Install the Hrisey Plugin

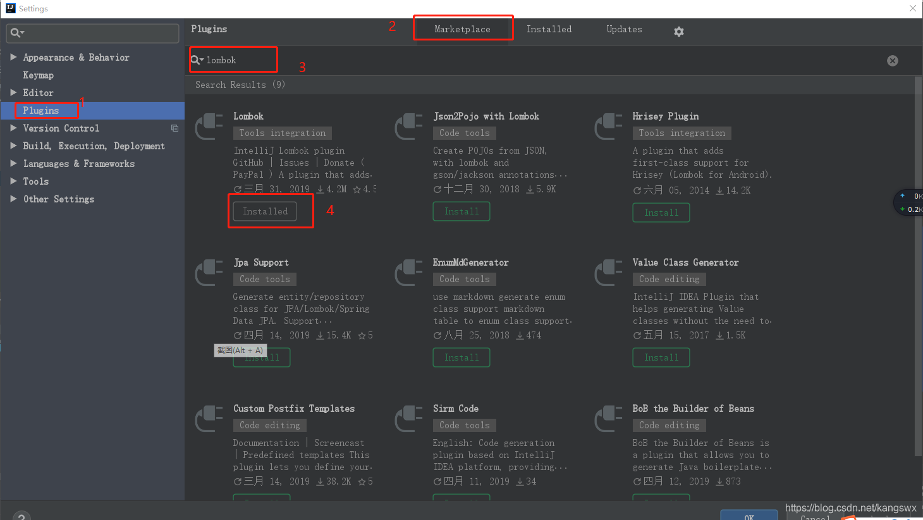(661, 213)
